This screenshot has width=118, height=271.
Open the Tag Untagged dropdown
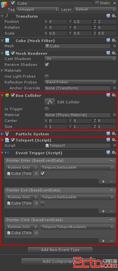coord(38,9)
